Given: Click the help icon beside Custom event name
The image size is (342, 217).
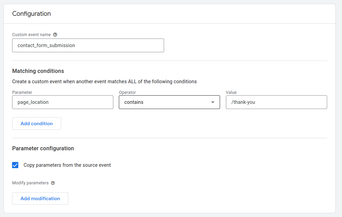Looking at the screenshot, I should point(55,35).
